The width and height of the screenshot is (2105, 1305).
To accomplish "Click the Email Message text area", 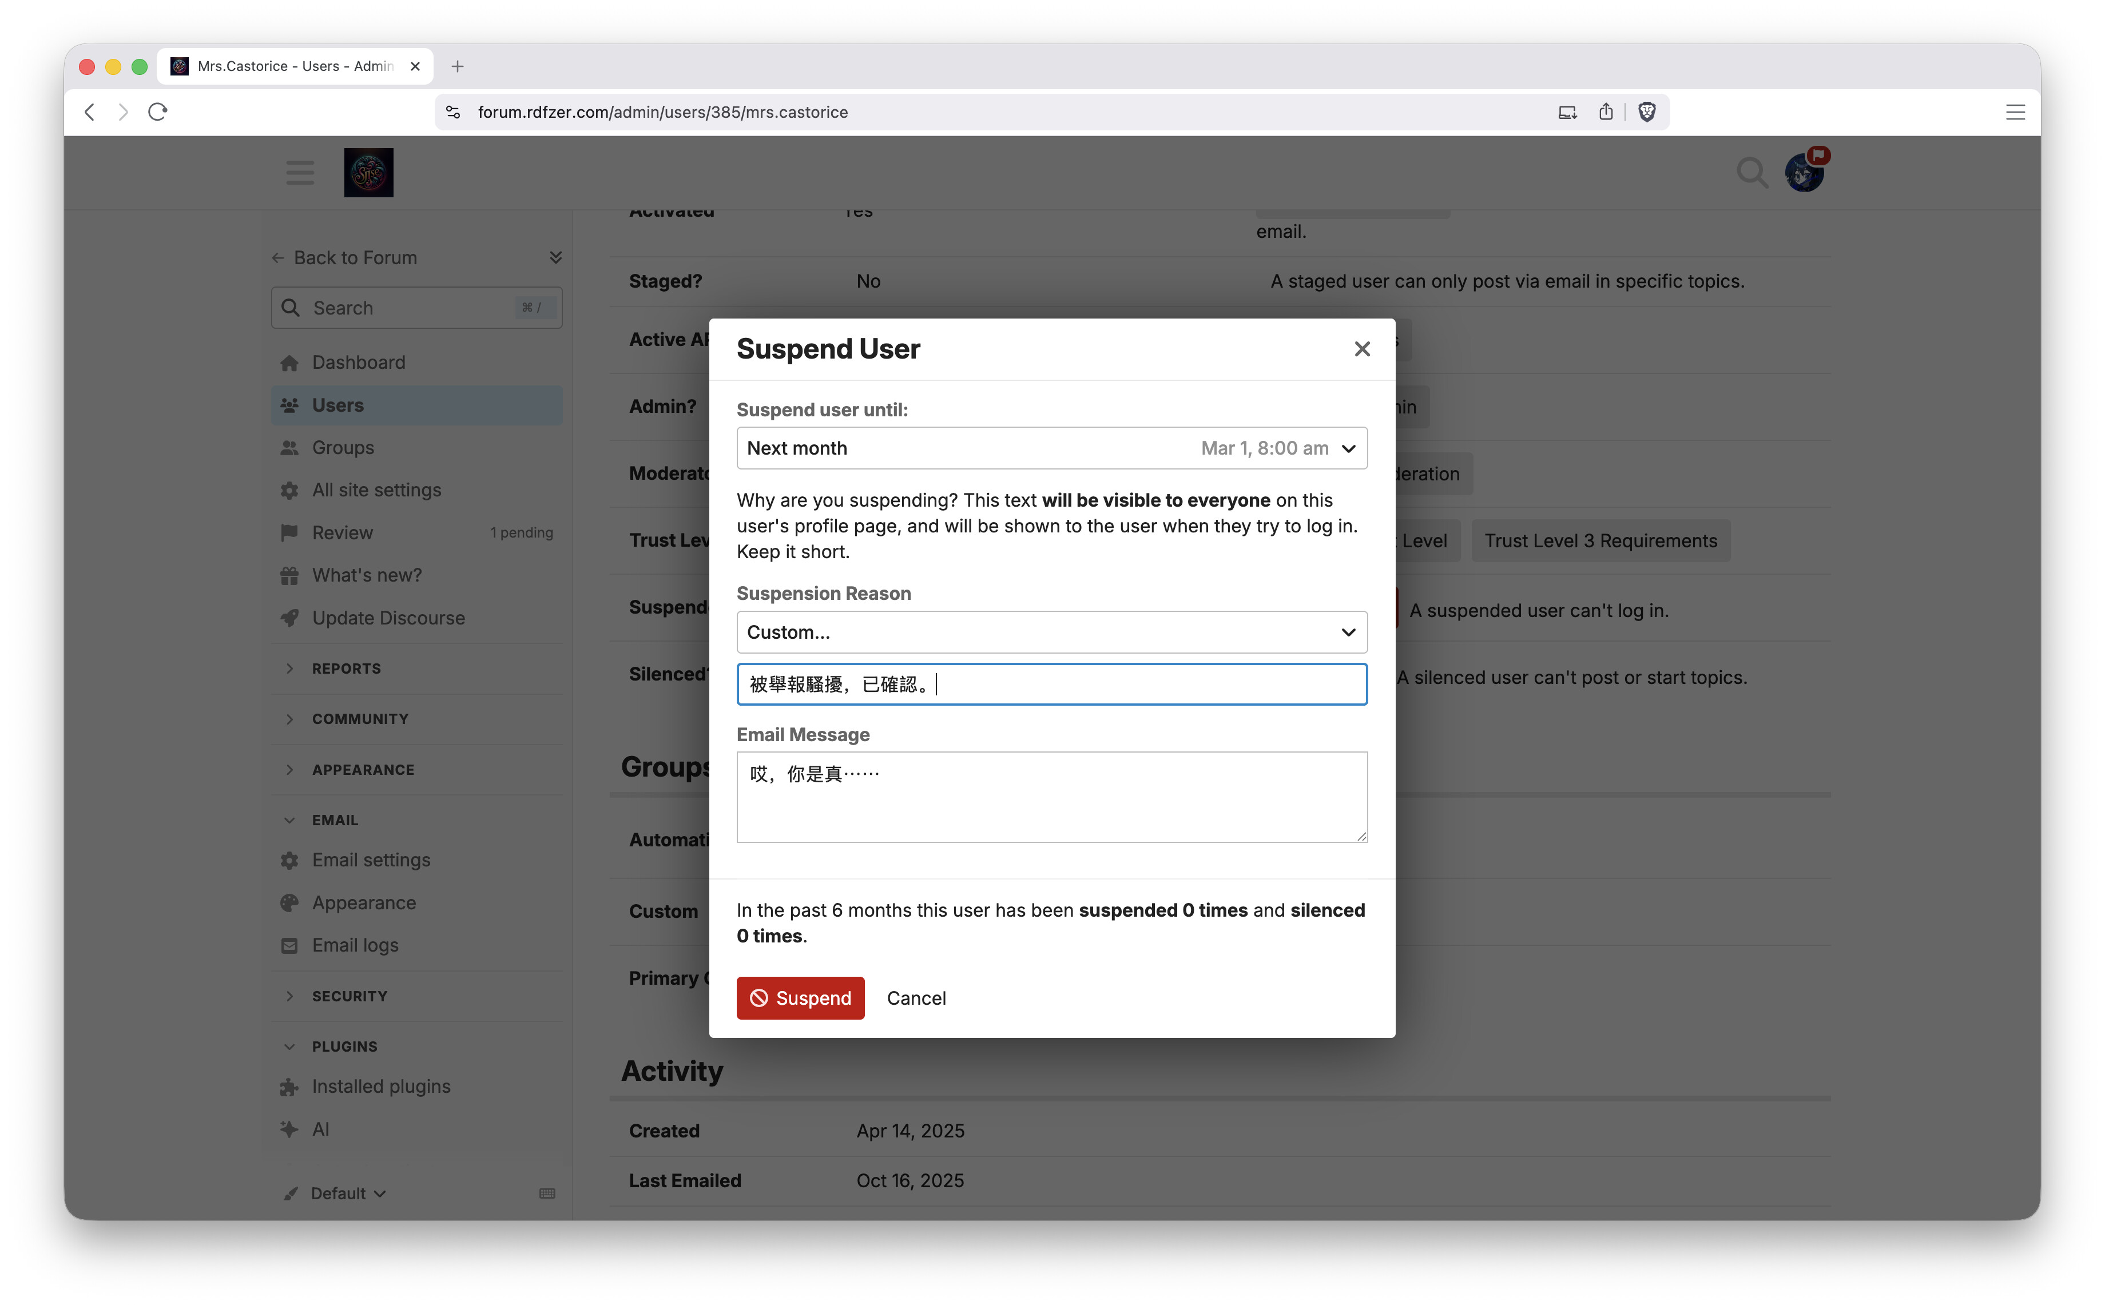I will click(1050, 797).
